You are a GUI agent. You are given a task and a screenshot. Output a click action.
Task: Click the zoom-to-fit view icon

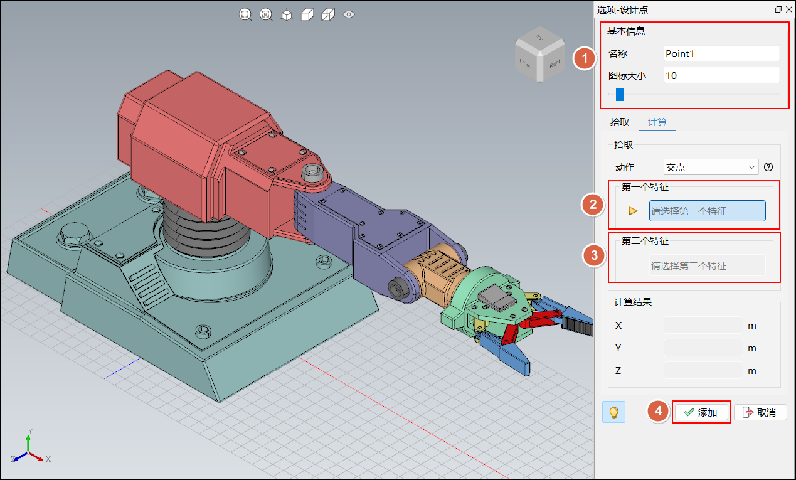pos(245,14)
